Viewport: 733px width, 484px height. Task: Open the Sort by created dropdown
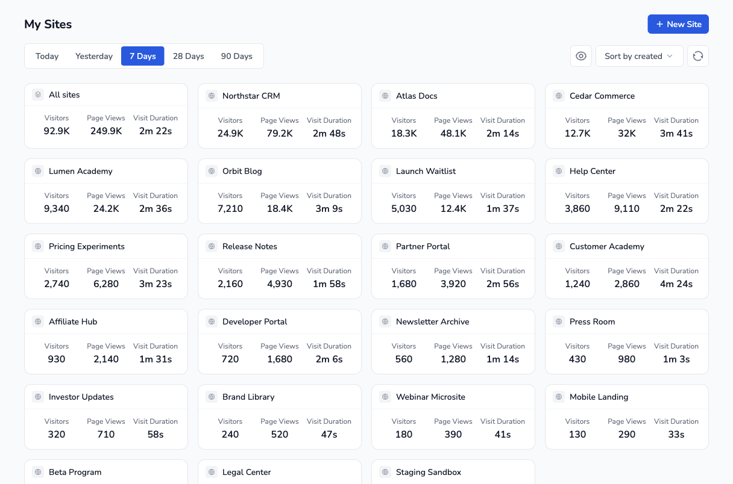click(x=640, y=56)
